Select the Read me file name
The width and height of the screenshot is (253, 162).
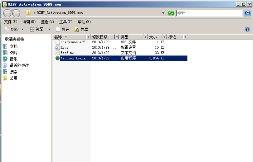tap(67, 53)
